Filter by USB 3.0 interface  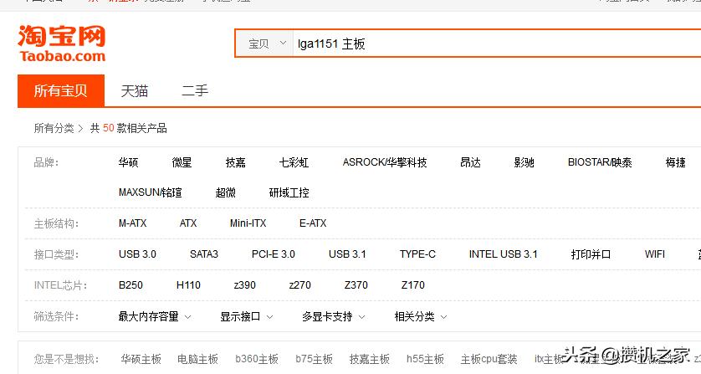point(137,254)
